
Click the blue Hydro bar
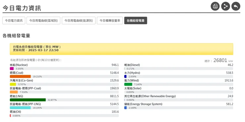[x=125, y=76]
